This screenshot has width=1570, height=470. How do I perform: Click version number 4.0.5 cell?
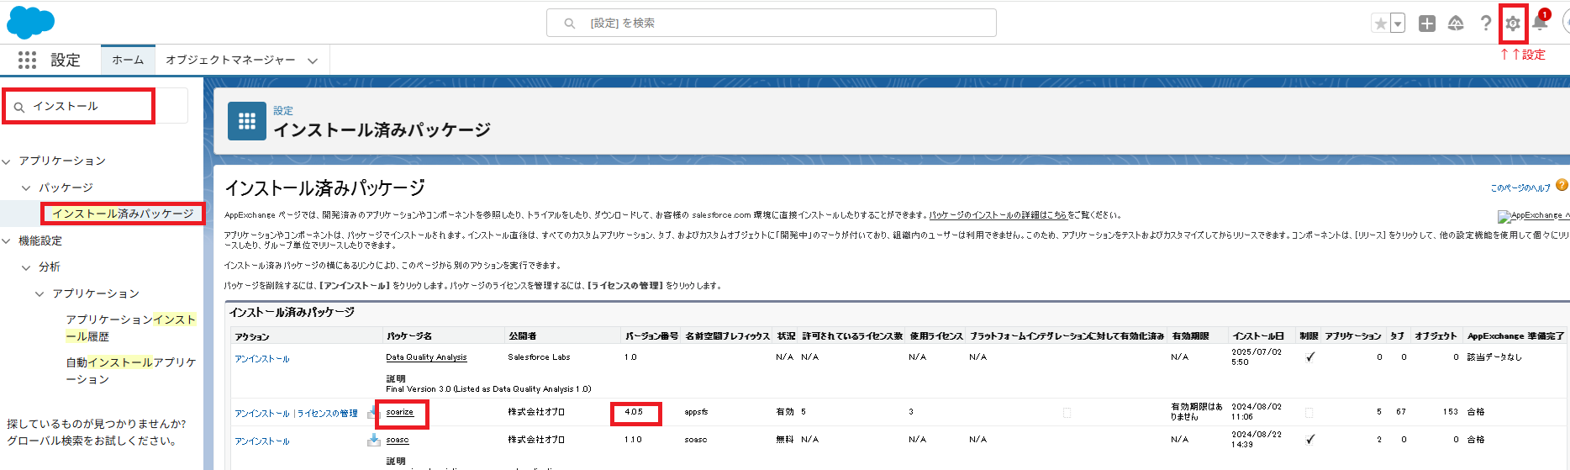coord(634,412)
